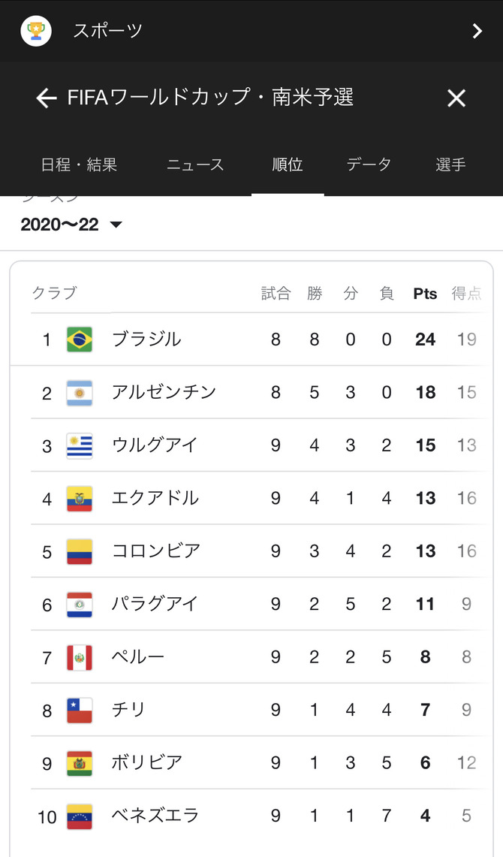Close the FIFA World Cup qualifiers panel
Image resolution: width=503 pixels, height=857 pixels.
(456, 98)
